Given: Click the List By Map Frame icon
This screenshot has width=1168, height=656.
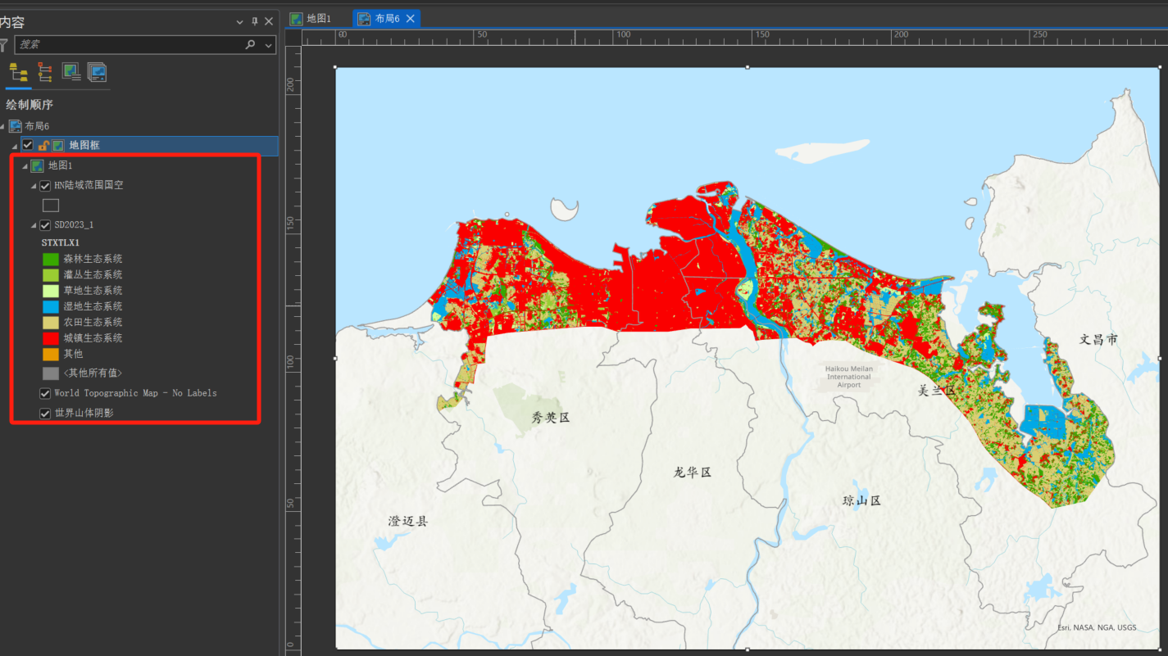Looking at the screenshot, I should pos(71,72).
